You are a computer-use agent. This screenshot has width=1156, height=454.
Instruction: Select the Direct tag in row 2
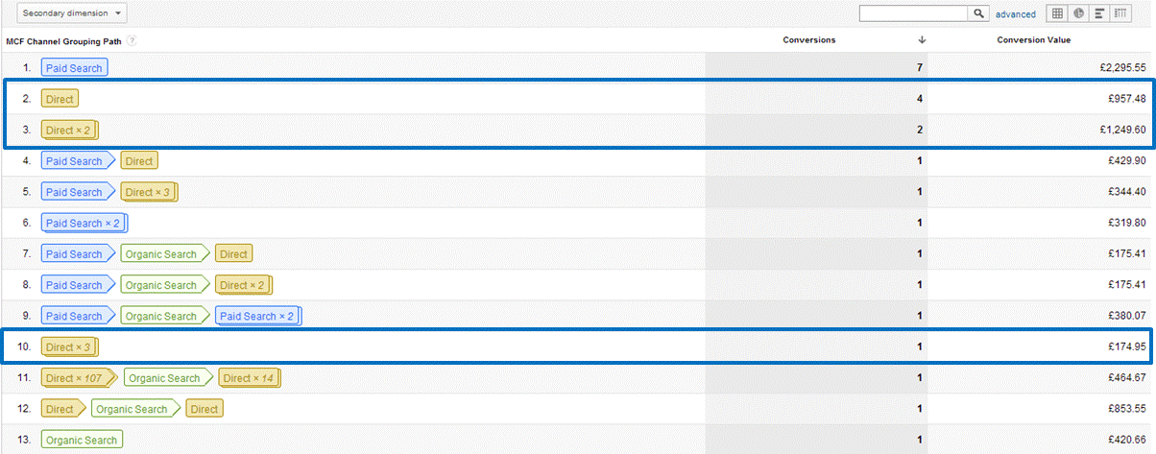59,99
